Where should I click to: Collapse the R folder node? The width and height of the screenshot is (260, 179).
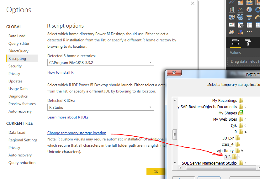246,132
